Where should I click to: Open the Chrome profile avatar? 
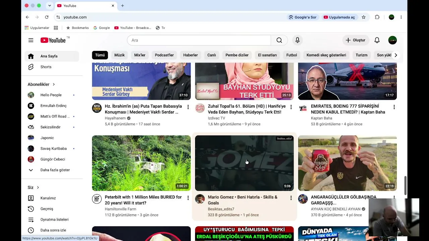(x=391, y=17)
